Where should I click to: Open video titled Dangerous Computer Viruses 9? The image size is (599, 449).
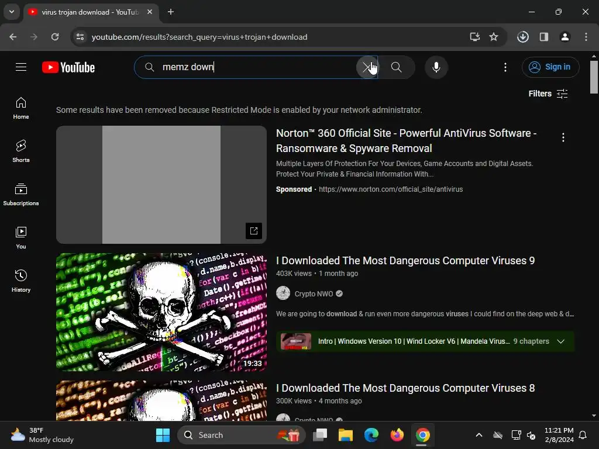pyautogui.click(x=405, y=261)
